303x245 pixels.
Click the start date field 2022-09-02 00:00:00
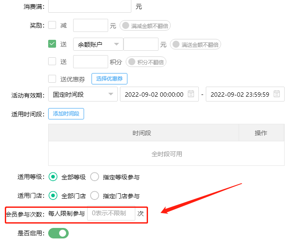tap(159, 94)
